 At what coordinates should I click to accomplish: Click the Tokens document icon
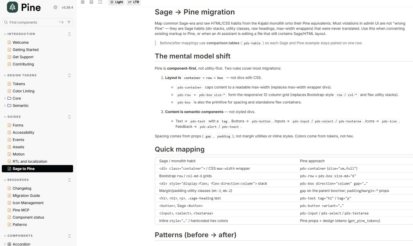click(9, 84)
